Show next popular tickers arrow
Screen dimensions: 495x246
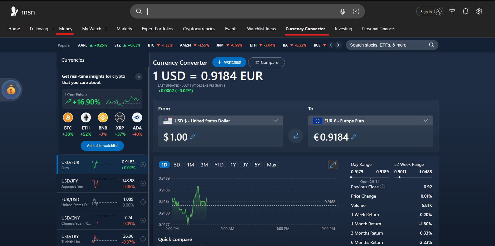pos(338,45)
